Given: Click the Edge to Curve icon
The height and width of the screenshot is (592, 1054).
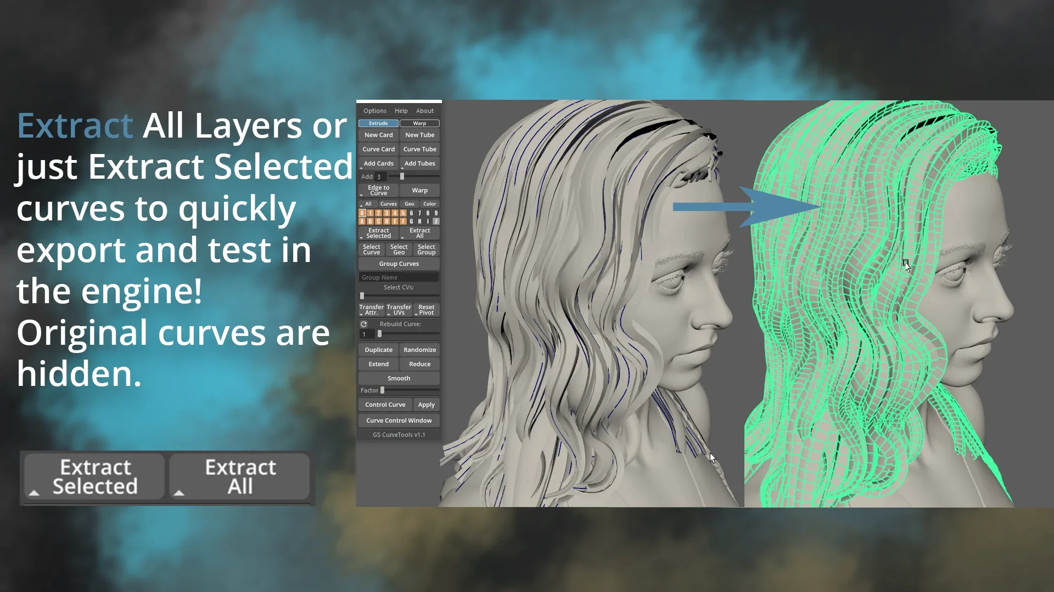Looking at the screenshot, I should pyautogui.click(x=378, y=189).
